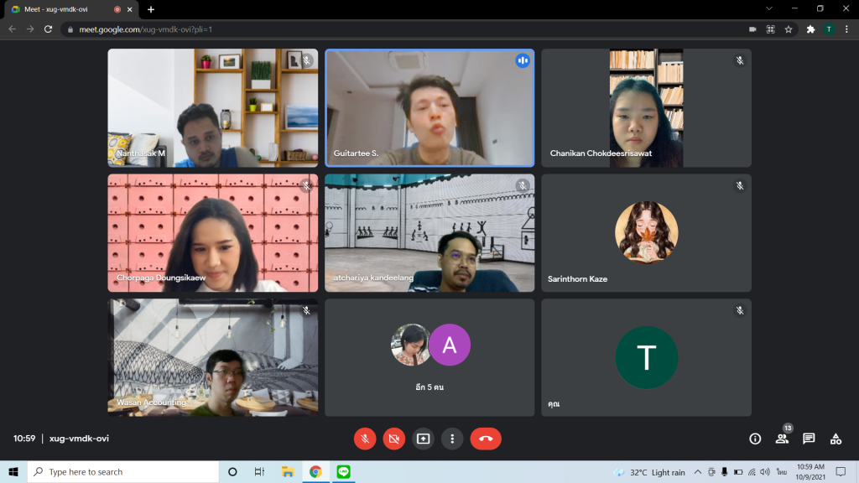Open the chat panel with everyone

(809, 439)
